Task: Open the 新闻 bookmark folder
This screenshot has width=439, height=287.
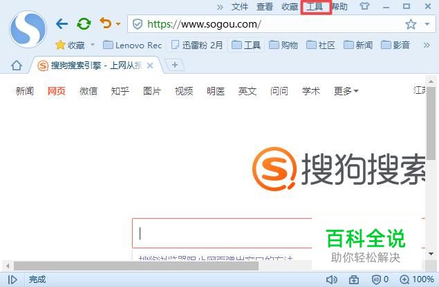Action: click(358, 45)
